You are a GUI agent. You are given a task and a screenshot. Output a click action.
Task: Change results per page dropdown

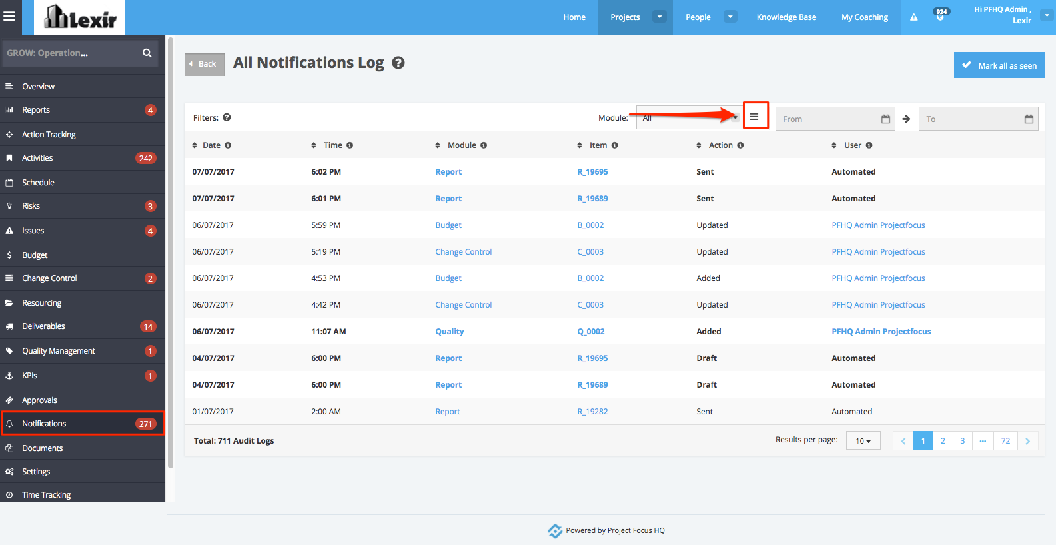click(x=863, y=441)
